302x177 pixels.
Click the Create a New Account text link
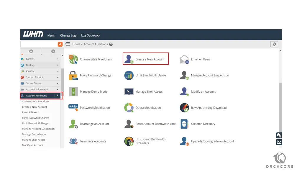click(150, 59)
